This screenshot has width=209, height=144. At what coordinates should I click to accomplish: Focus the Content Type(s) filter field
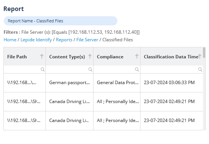coord(69,69)
